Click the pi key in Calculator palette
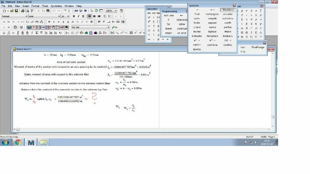The image size is (310, 174). [149, 26]
